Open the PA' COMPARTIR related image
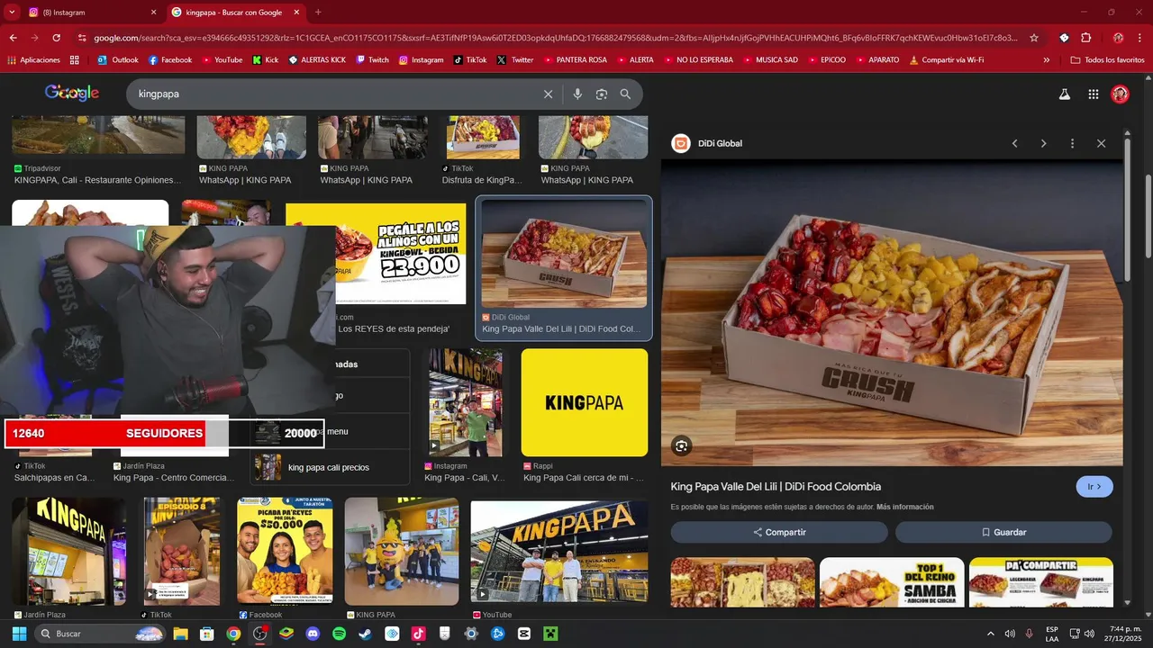This screenshot has height=648, width=1153. [1041, 582]
